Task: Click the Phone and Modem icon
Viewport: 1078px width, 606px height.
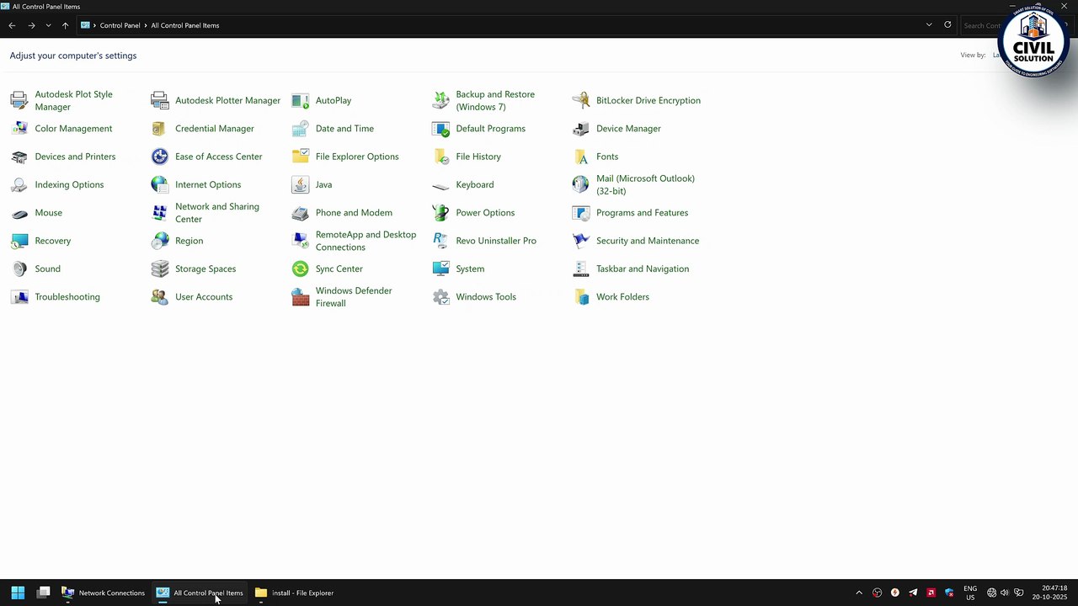Action: point(301,213)
